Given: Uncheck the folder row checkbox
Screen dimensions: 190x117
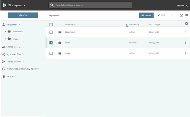Looking at the screenshot, I should coord(51,43).
